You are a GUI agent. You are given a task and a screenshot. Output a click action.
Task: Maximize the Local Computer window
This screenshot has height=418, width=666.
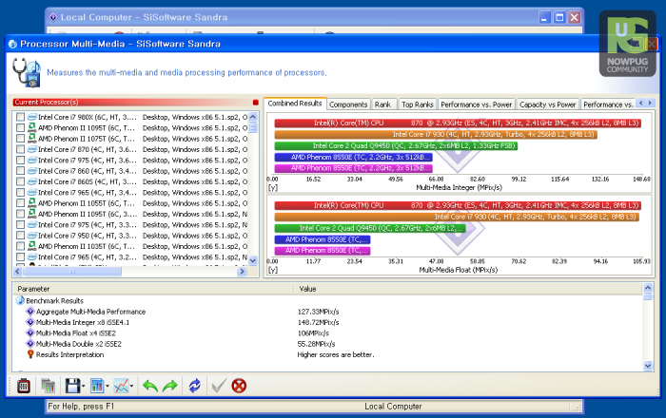coord(559,17)
